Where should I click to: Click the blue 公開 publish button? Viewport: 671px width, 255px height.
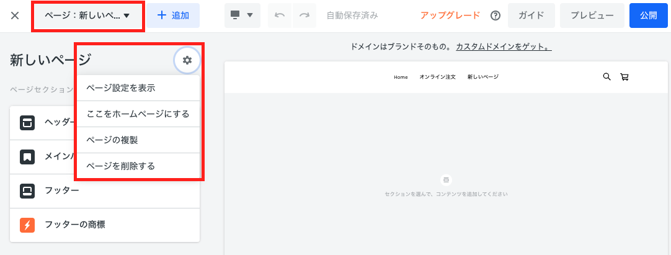click(x=648, y=16)
